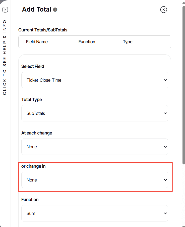Click the 'Field Name' column header
Viewport: 185px width, 227px height.
(x=37, y=41)
